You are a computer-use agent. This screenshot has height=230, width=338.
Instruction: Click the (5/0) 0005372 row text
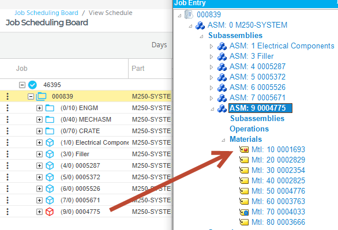pyautogui.click(x=80, y=177)
